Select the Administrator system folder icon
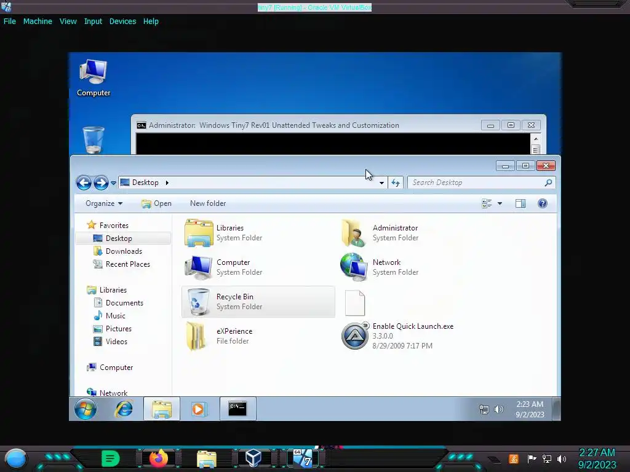 click(354, 233)
